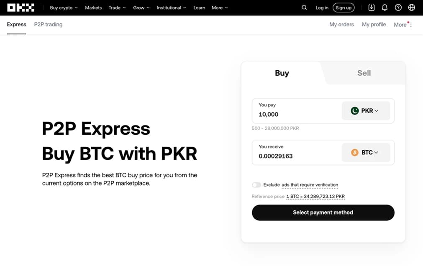423x266 pixels.
Task: Select the Buy tab
Action: (282, 73)
